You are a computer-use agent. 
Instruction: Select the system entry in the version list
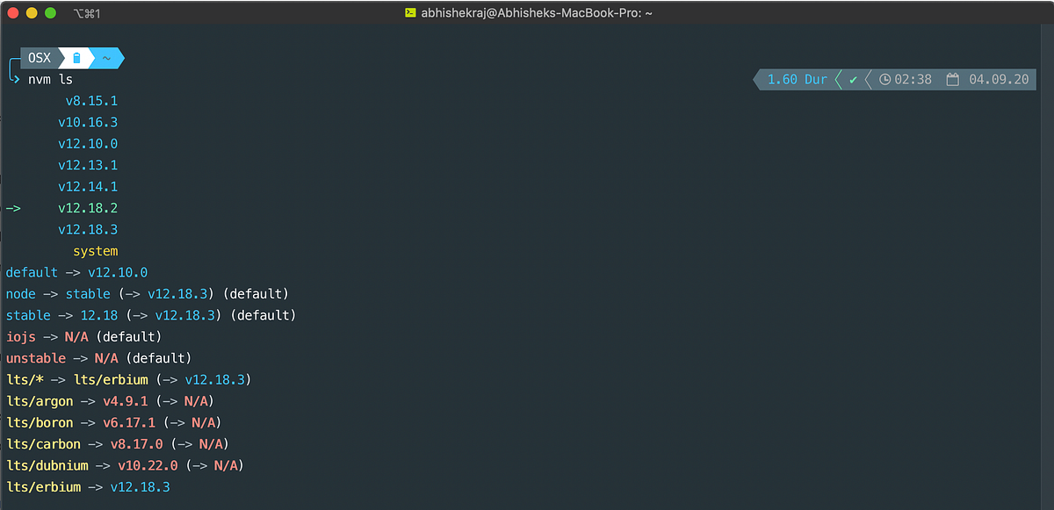tap(95, 250)
